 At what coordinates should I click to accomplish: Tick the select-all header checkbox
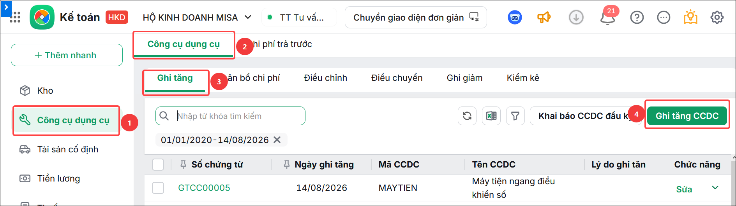(x=158, y=164)
